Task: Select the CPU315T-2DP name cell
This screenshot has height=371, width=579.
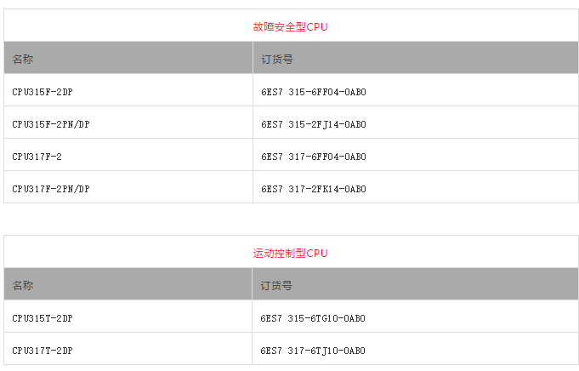Action: pos(43,318)
